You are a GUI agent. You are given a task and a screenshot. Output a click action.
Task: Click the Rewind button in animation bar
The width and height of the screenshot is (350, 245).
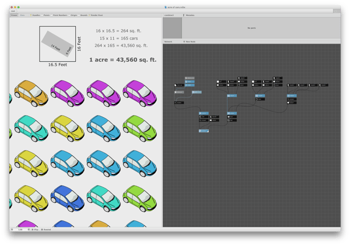point(46,229)
